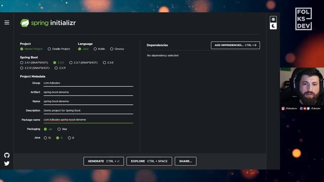Open the hamburger side menu
324x182 pixels.
coord(7,22)
